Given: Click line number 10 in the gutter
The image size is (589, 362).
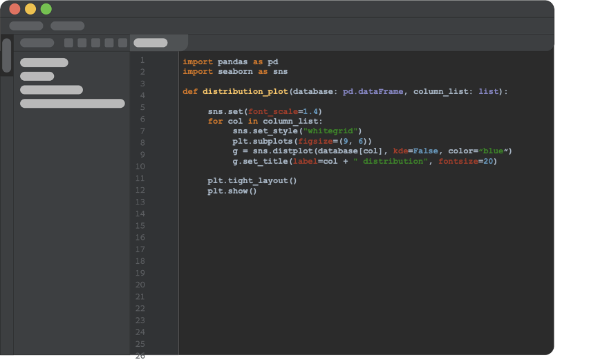Looking at the screenshot, I should pyautogui.click(x=140, y=166).
